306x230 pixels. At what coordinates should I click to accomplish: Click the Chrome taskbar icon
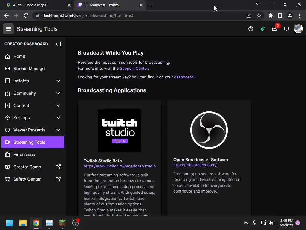36,223
